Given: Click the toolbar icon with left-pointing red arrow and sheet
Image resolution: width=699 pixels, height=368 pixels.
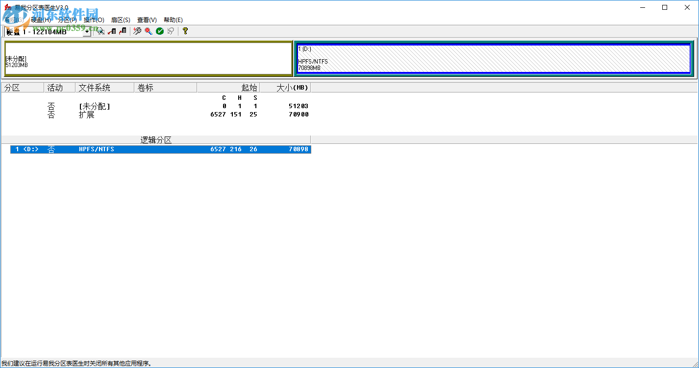Looking at the screenshot, I should (x=112, y=31).
